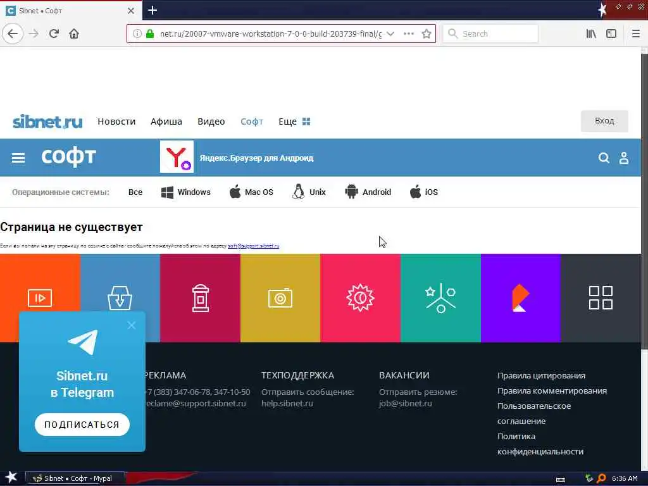
Task: Select the Sibnet • Софт tab
Action: point(71,11)
